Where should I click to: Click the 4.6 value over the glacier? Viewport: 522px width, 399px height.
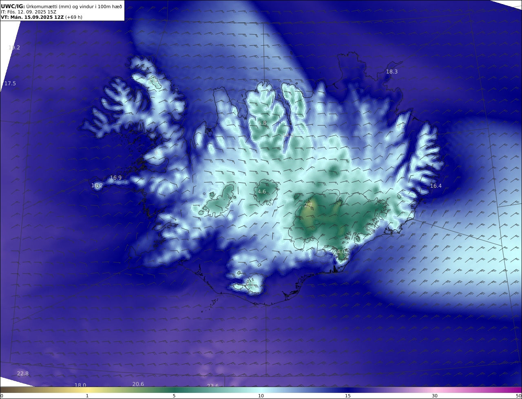(262, 192)
